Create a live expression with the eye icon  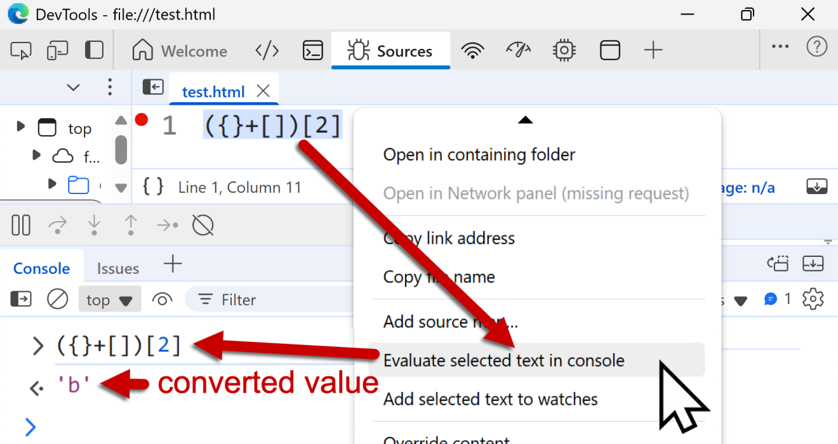162,299
